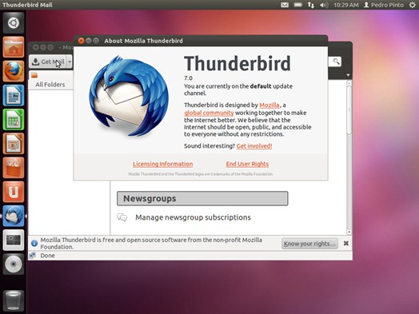This screenshot has height=314, width=419.
Task: Click the battery indicator in the panel
Action: 298,5
